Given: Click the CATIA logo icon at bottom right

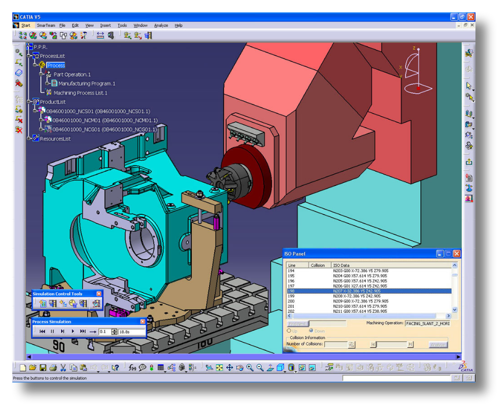Looking at the screenshot, I should click(466, 366).
